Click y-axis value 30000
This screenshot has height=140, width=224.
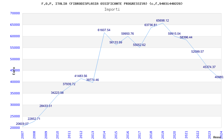pos(15,105)
